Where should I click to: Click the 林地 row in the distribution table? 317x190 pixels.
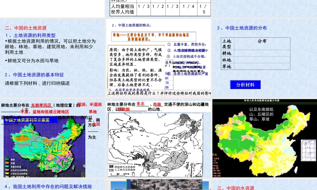[256, 60]
